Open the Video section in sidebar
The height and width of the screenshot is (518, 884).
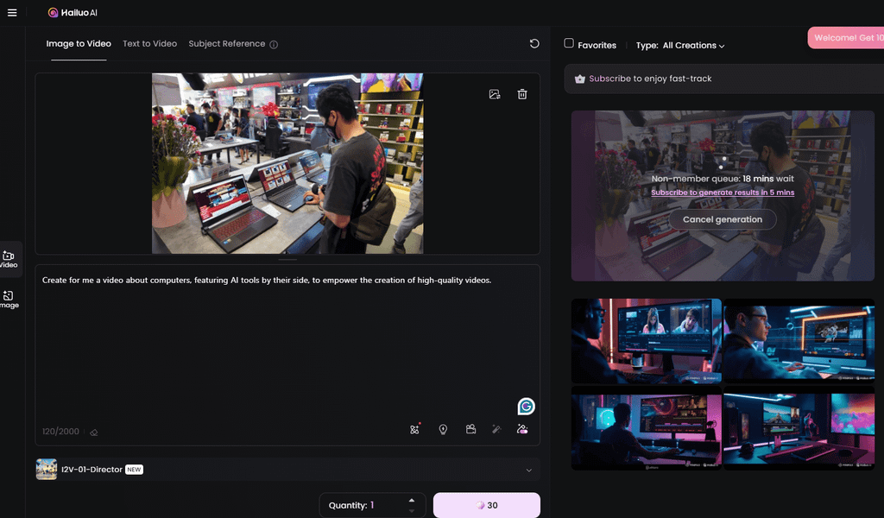pos(9,259)
